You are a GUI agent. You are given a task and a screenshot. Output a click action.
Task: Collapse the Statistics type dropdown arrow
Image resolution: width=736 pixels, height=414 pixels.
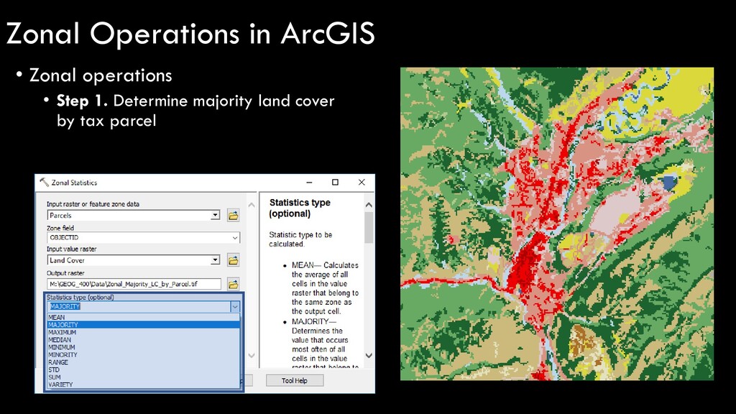[x=235, y=306]
